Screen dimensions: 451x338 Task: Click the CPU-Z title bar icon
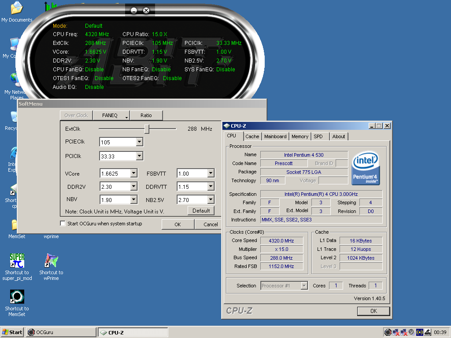[x=227, y=125]
